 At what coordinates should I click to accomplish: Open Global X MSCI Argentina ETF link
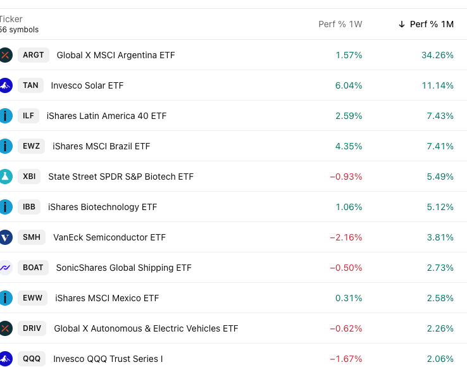116,55
